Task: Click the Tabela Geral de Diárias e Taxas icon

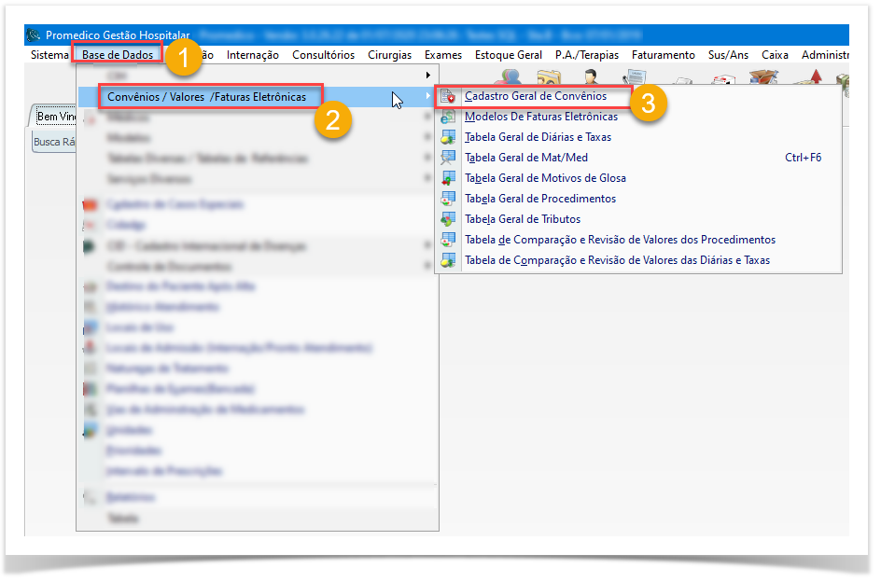Action: coord(449,137)
